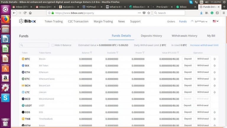Launch Firefox from the Ubuntu dock
The width and height of the screenshot is (227, 128).
pyautogui.click(x=5, y=19)
